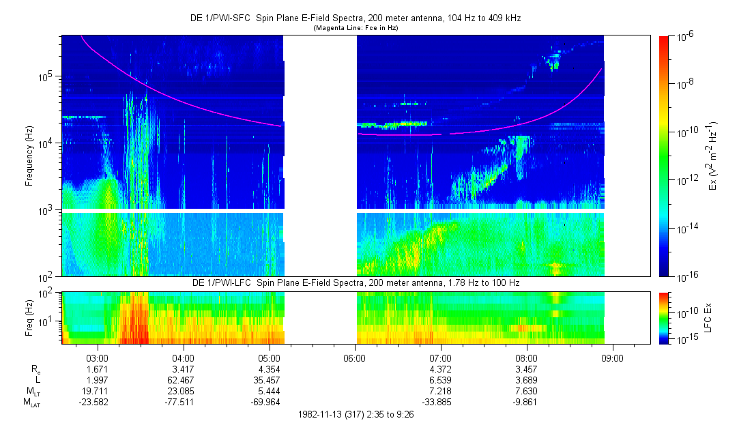739x423 pixels.
Task: Click the 10^-8 colorbar tick label
Action: click(684, 84)
